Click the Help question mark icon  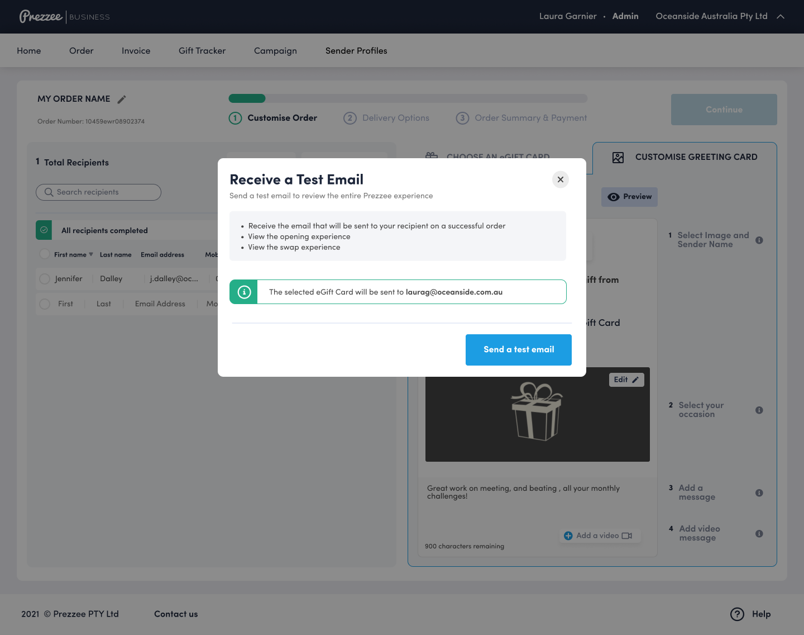pyautogui.click(x=737, y=614)
